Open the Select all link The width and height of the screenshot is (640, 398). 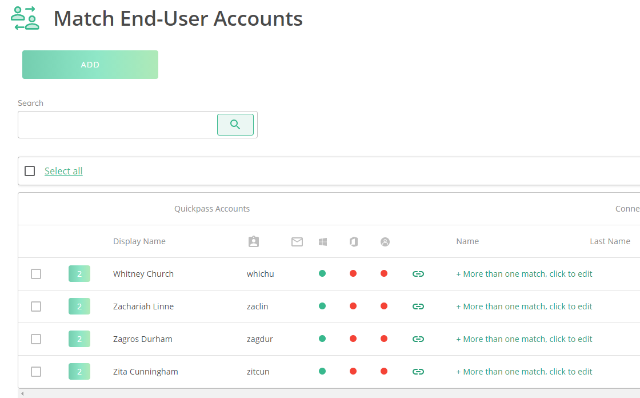pos(63,171)
